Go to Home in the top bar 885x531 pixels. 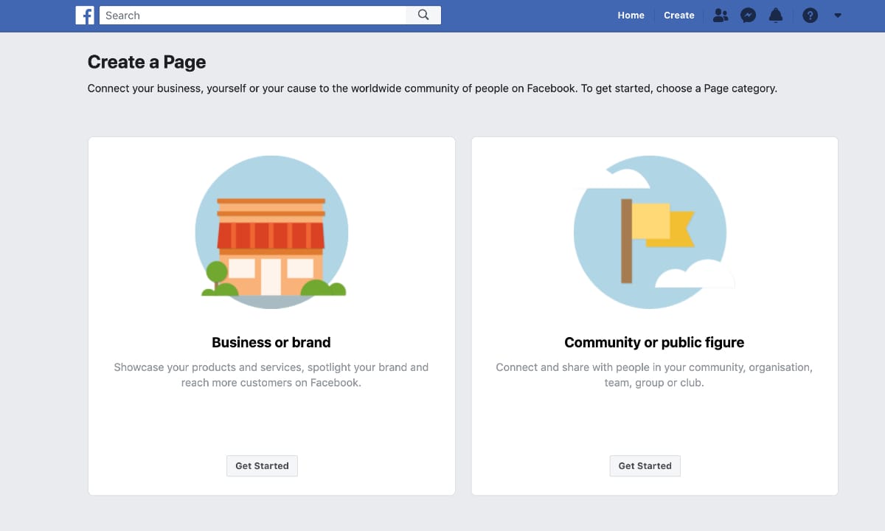(x=631, y=15)
